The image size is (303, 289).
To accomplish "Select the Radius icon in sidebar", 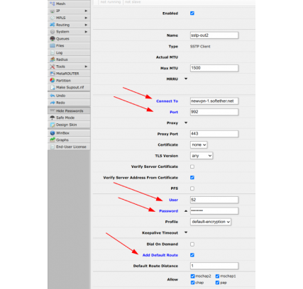I will (x=53, y=59).
